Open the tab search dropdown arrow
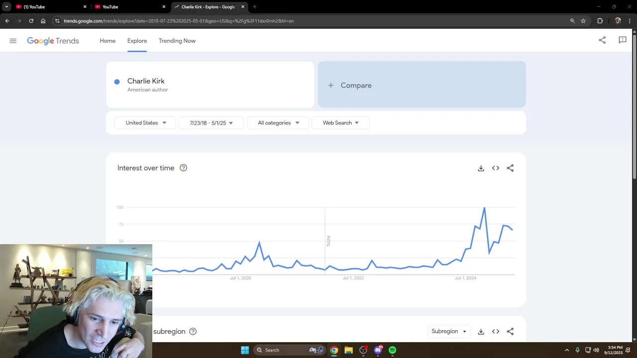The height and width of the screenshot is (358, 637). [6, 7]
